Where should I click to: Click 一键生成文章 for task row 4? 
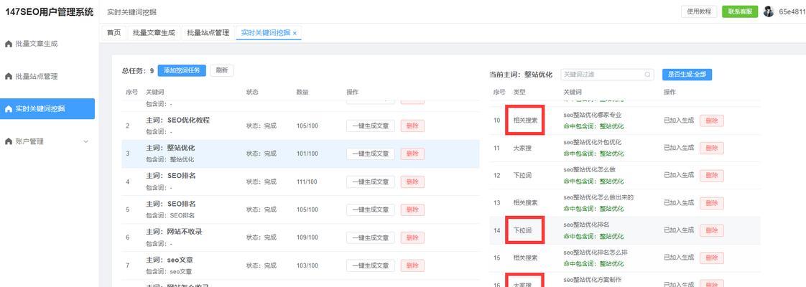point(370,182)
